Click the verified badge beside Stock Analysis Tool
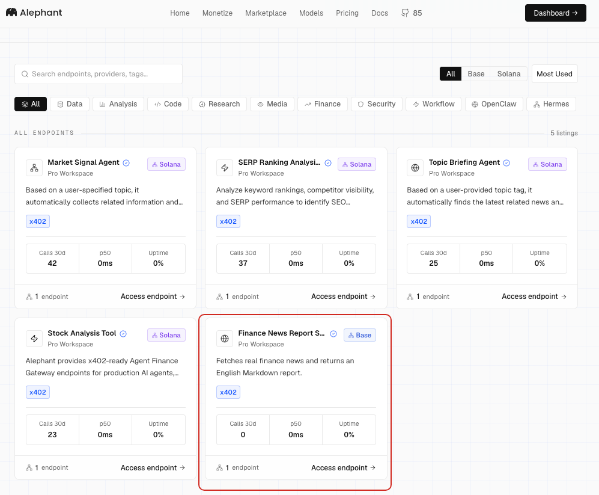 point(123,334)
